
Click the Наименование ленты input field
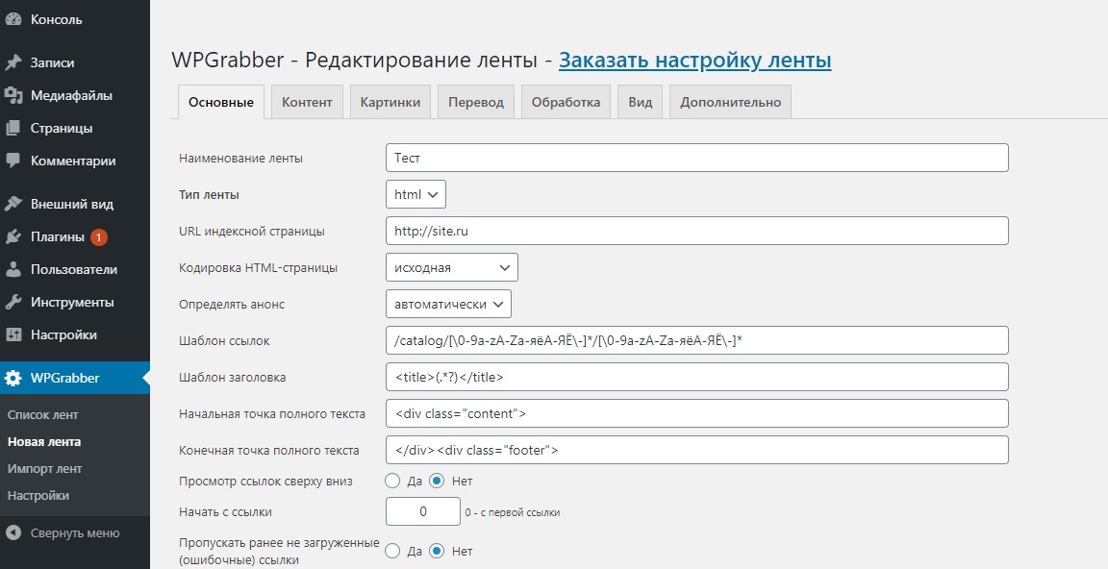[x=696, y=158]
